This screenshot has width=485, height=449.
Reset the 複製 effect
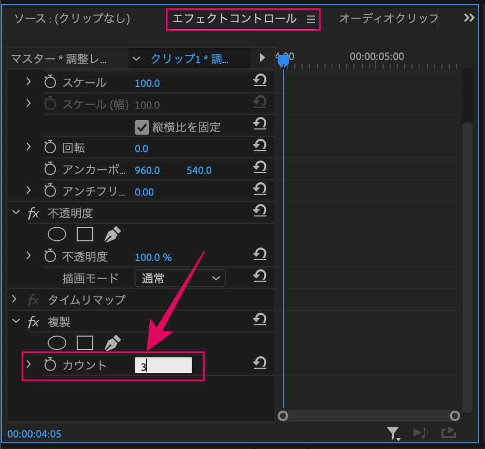coord(260,320)
